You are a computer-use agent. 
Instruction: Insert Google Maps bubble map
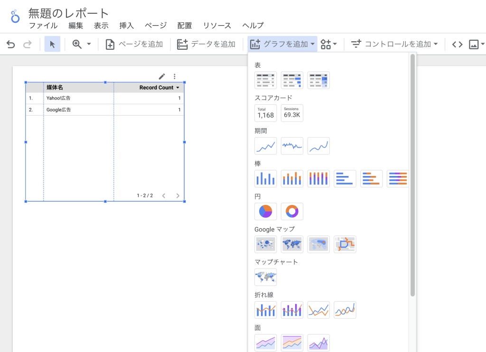point(266,244)
